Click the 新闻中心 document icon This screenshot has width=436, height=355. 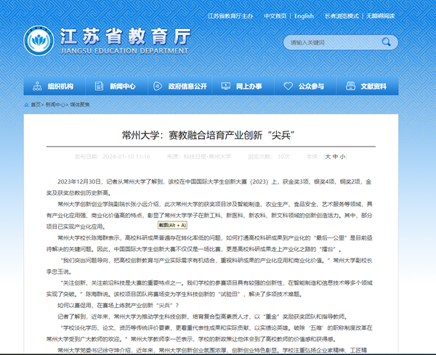tap(99, 86)
